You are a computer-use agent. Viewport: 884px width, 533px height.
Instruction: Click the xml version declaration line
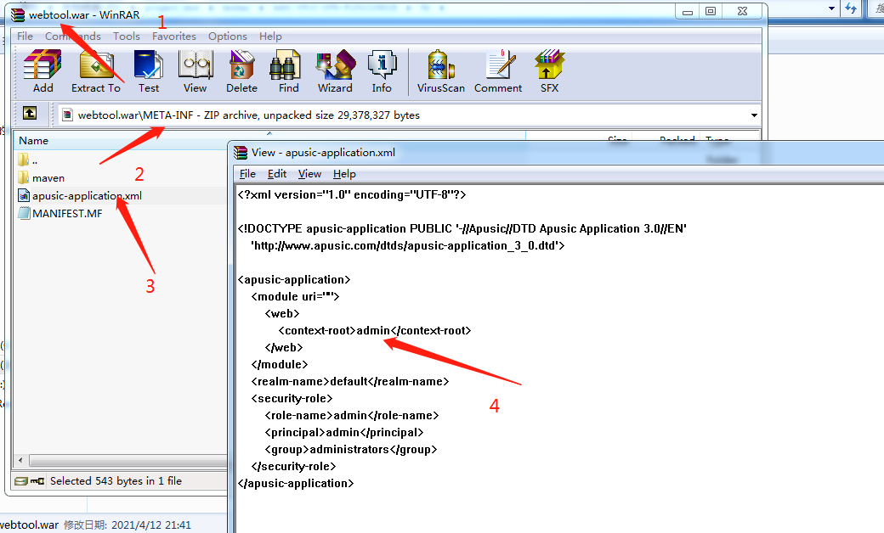click(x=353, y=194)
